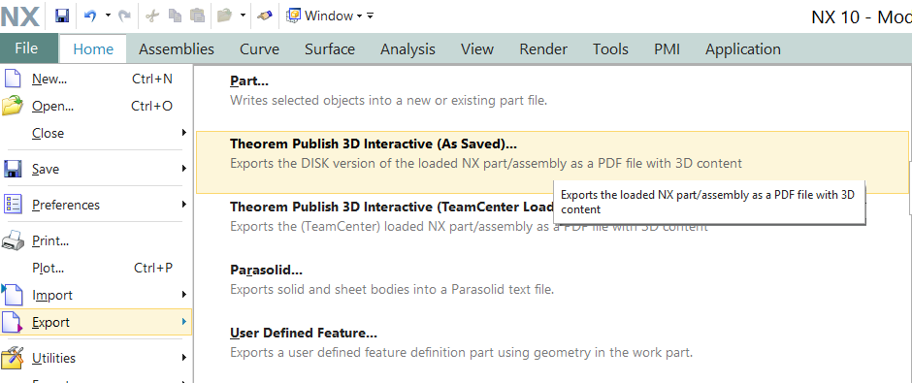Click the Undo arrow icon
Screen dimensions: 912x383
point(90,16)
